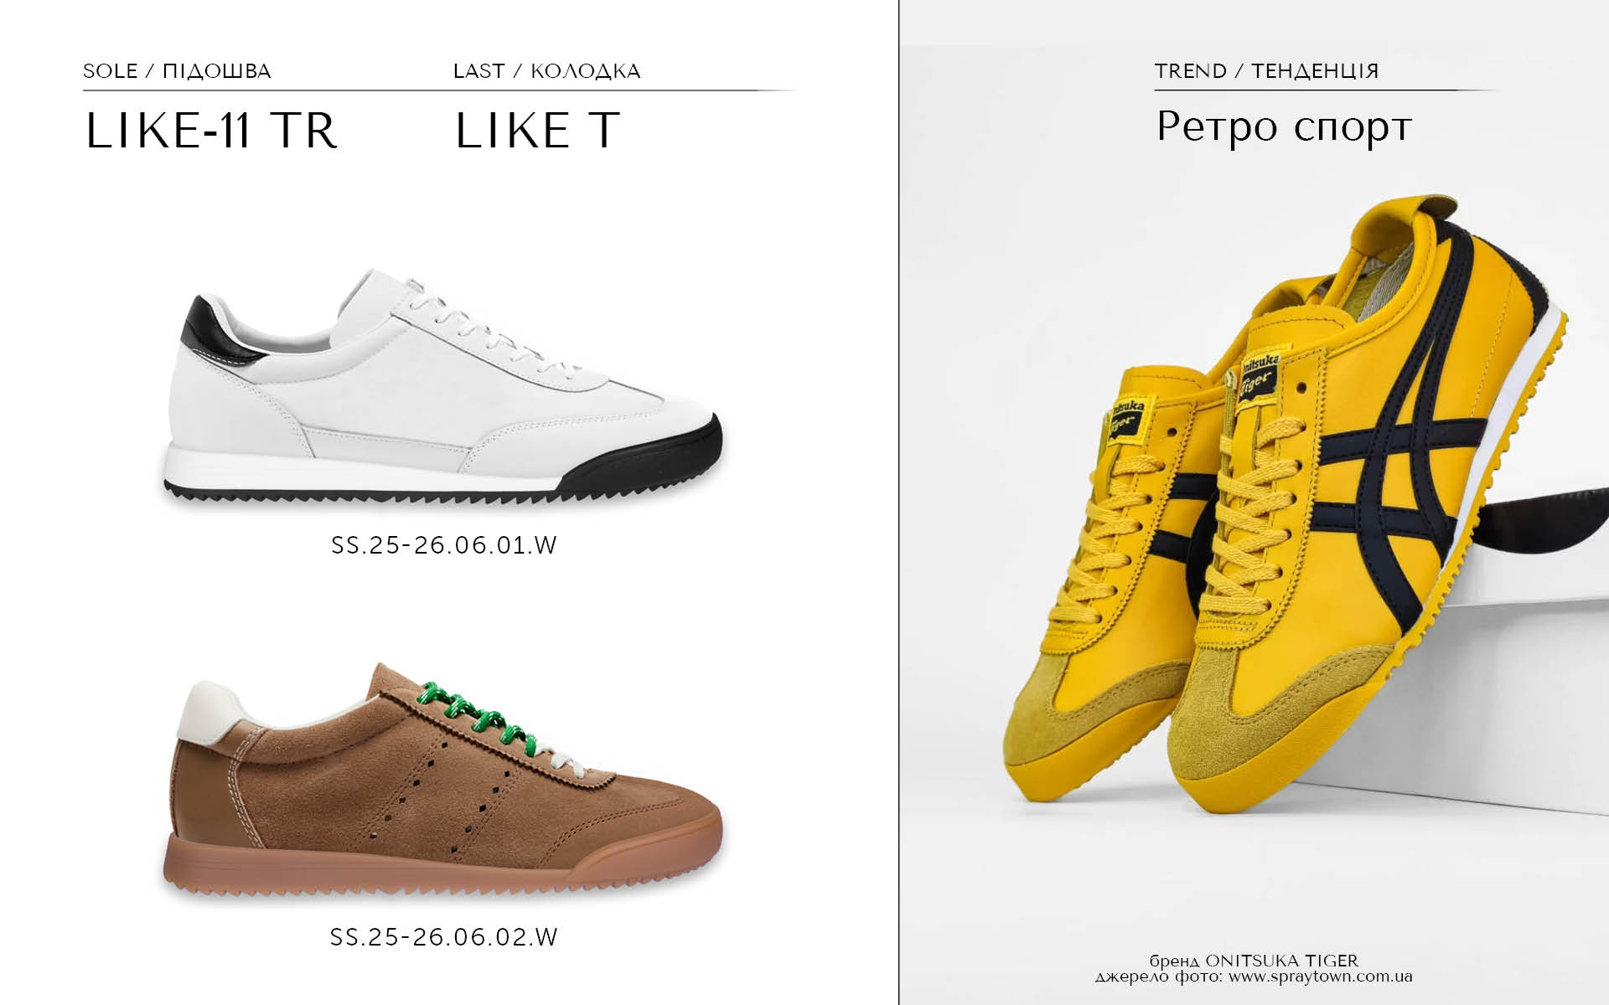Click the SOLE / ПІДОШВА label
The height and width of the screenshot is (1005, 1609).
(x=177, y=71)
